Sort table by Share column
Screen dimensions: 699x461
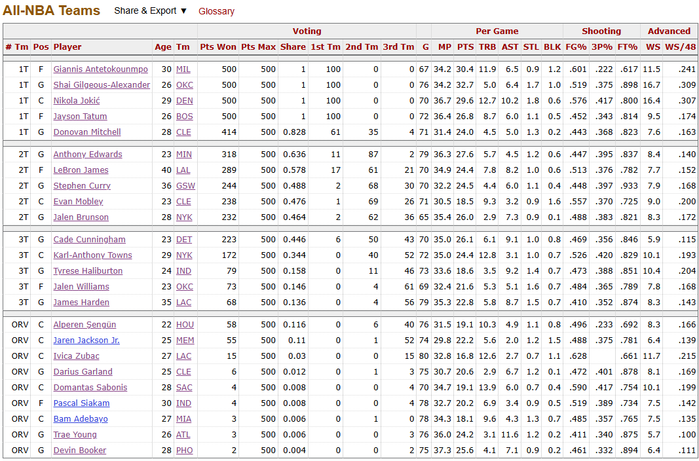(293, 46)
